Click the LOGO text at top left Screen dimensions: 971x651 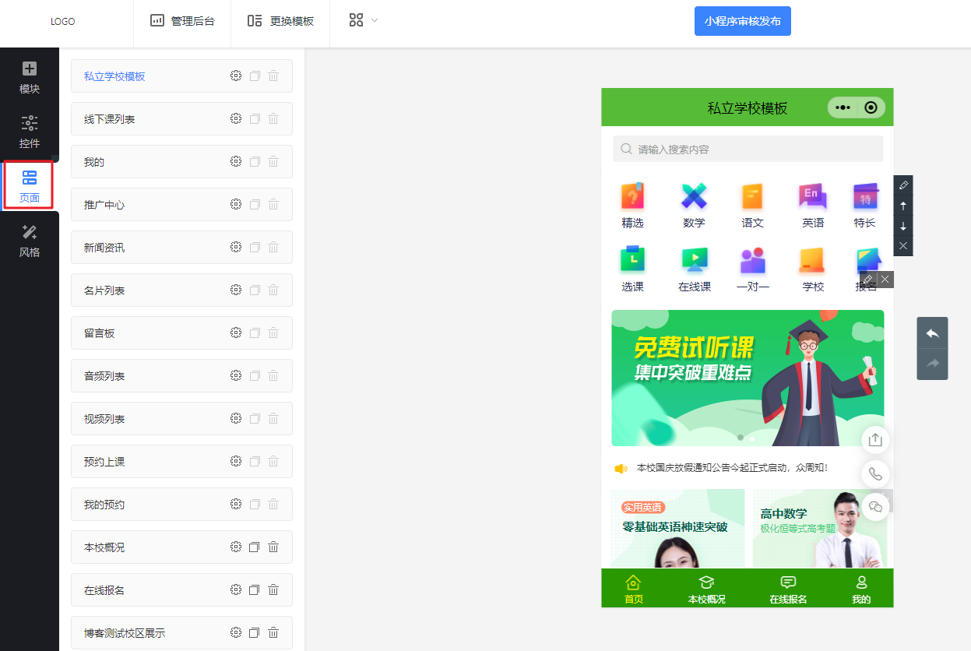click(63, 22)
